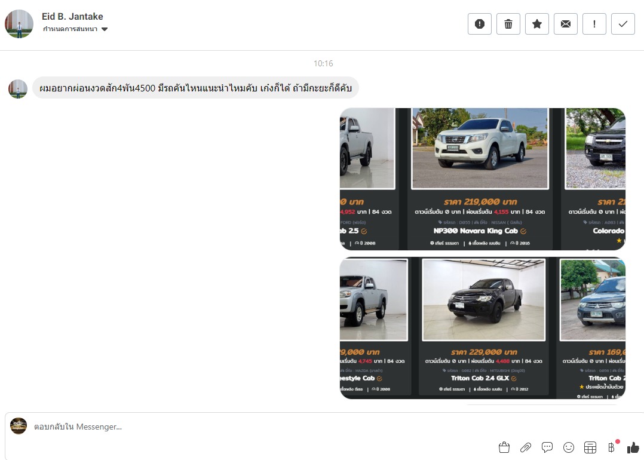This screenshot has height=460, width=644.
Task: Click the Eid B. Jantake contact name
Action: (72, 16)
